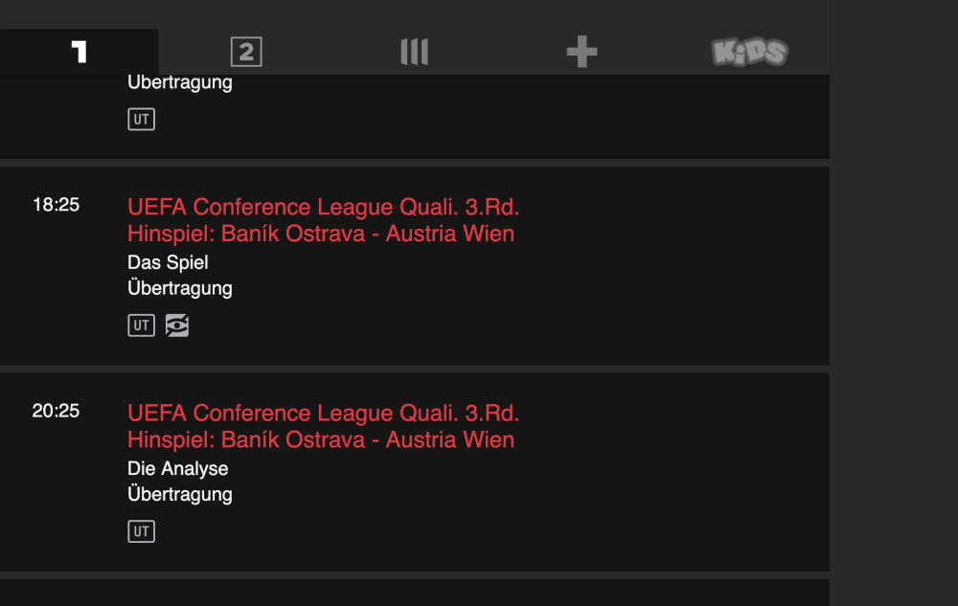Click the UT icon under Das Spiel
The image size is (958, 606).
(141, 325)
